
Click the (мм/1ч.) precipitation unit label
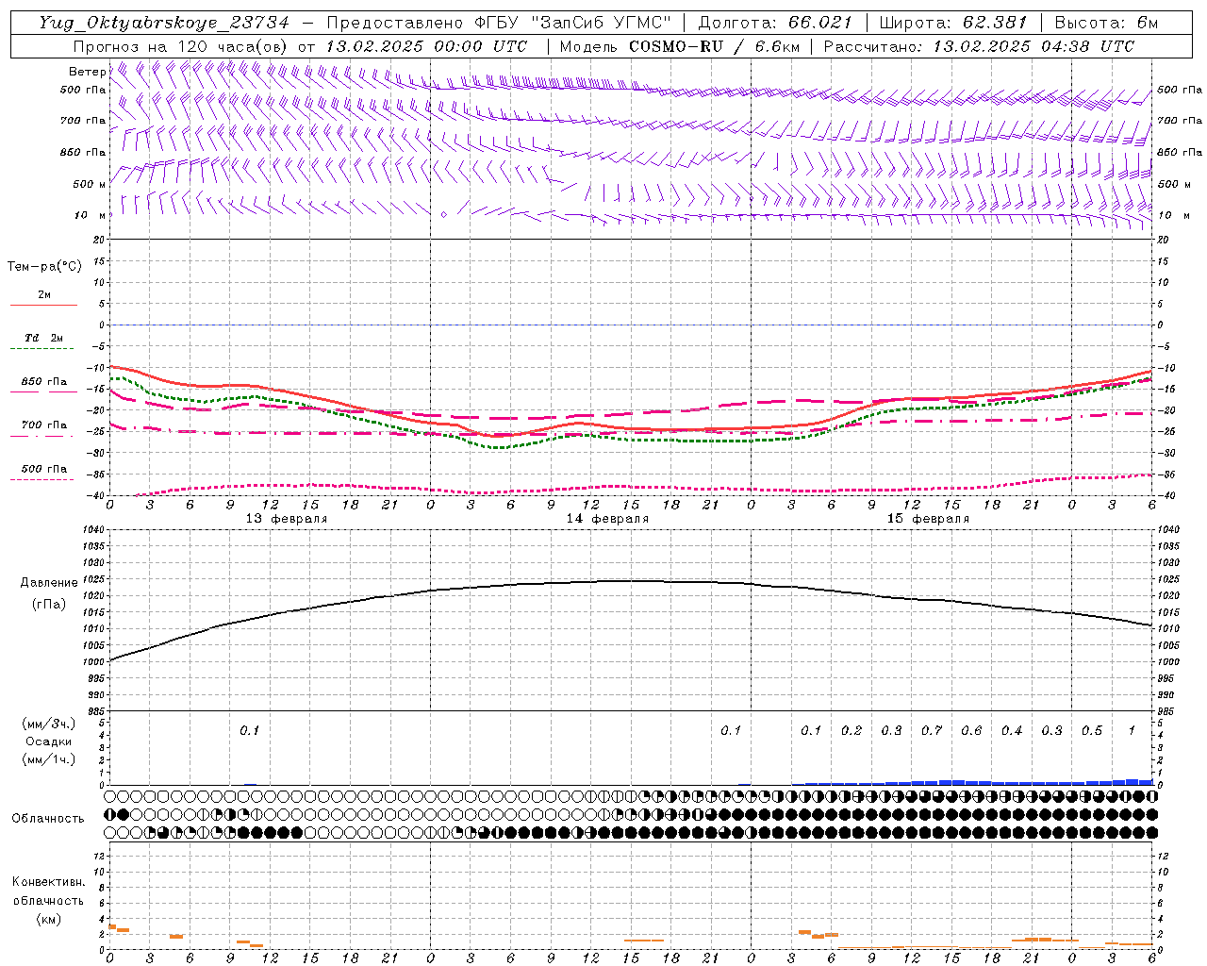(x=49, y=759)
